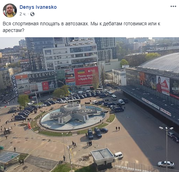Open Denys Ivanesko's profile avatar
Screen dimensions: 179x172
pos(10,11)
